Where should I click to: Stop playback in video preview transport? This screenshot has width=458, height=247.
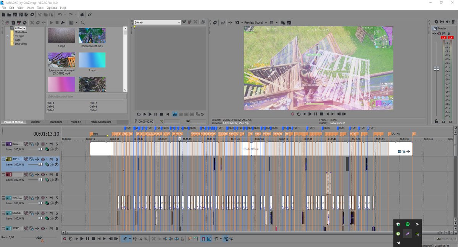[x=321, y=114]
